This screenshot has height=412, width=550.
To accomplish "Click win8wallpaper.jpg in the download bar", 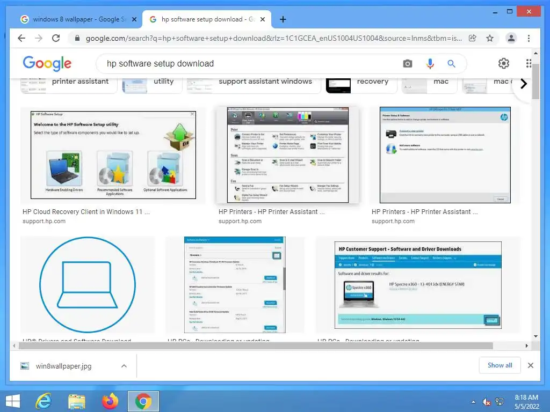I will (63, 366).
